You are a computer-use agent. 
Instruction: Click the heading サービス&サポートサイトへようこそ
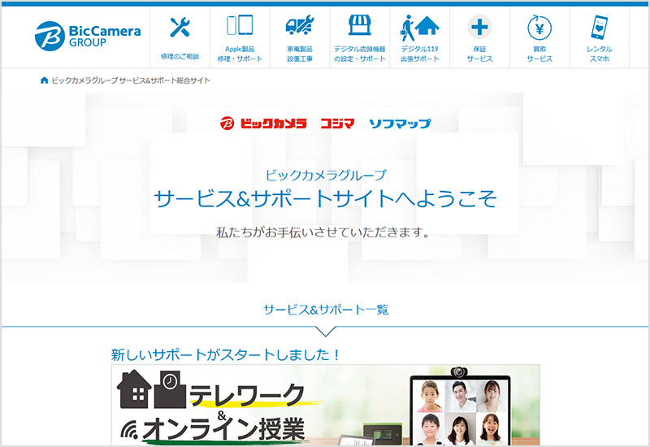pos(326,198)
